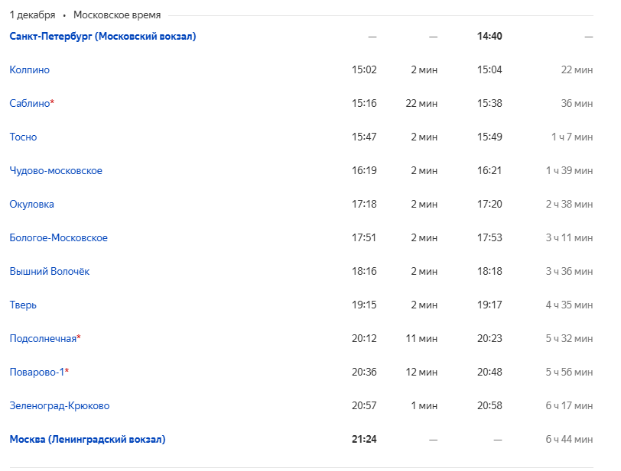
Task: Open the Зеленоград-Крюково station link
Action: 60,405
